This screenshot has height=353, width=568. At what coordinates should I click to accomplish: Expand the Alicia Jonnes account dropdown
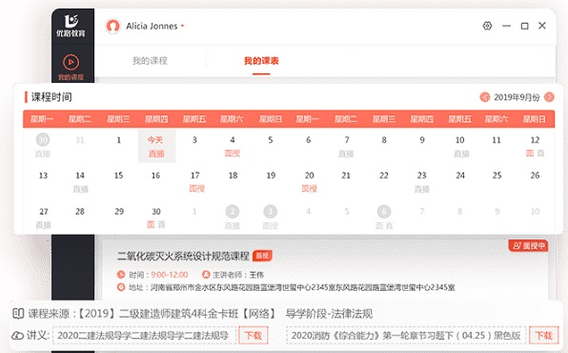183,26
